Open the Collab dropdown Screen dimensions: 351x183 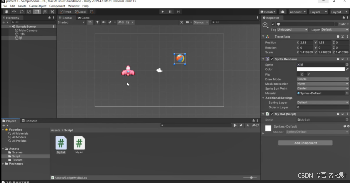tap(268, 12)
